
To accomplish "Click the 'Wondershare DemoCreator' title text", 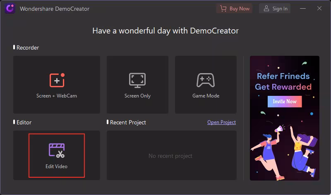I will coord(55,9).
